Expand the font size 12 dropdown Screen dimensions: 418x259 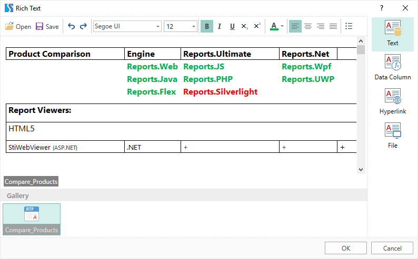pyautogui.click(x=194, y=26)
